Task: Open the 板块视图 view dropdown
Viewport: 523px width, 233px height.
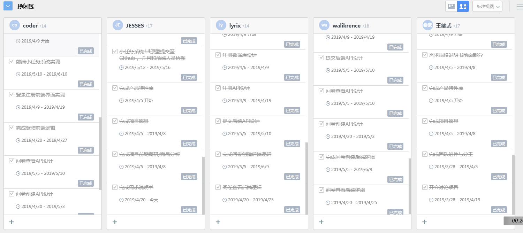Action: [487, 6]
